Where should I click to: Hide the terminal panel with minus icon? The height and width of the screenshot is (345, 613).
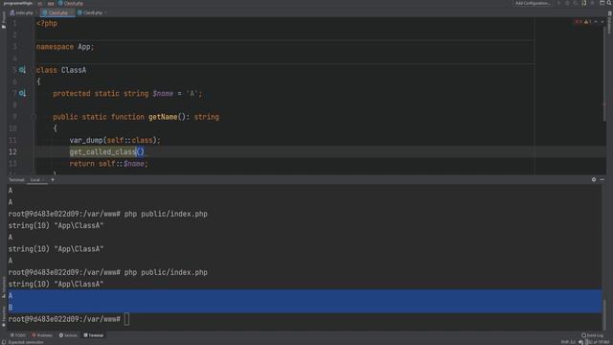pos(602,179)
